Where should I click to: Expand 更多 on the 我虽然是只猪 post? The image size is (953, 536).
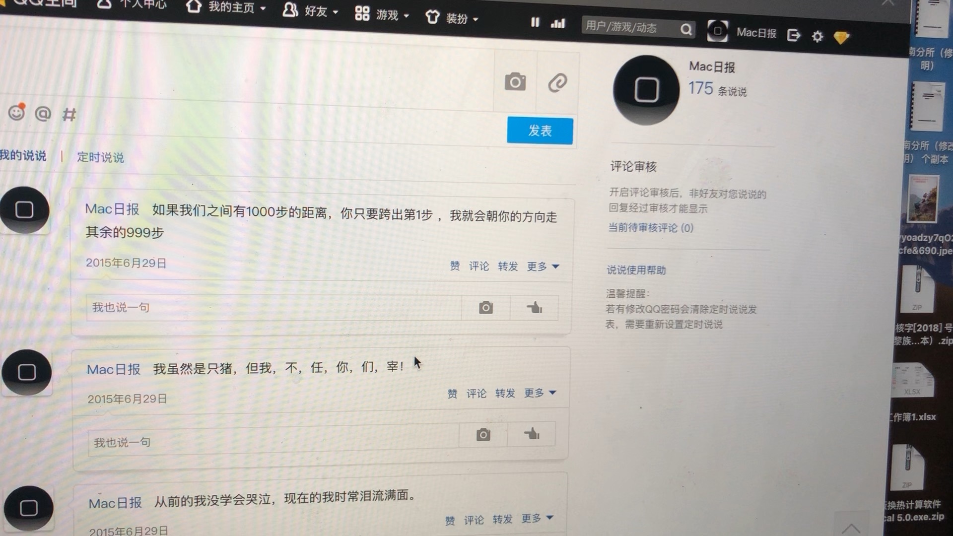(x=540, y=393)
